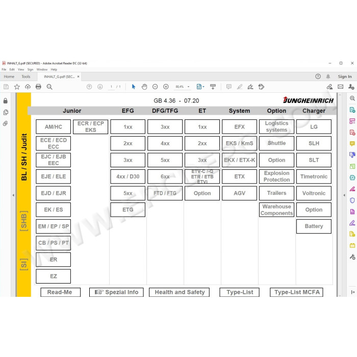This screenshot has width=357, height=357.
Task: Share a link to the file
Action: click(329, 87)
